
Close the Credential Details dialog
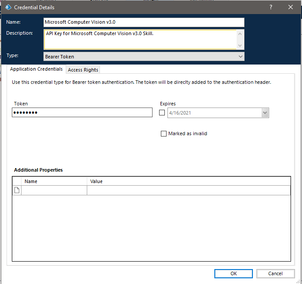pos(291,7)
